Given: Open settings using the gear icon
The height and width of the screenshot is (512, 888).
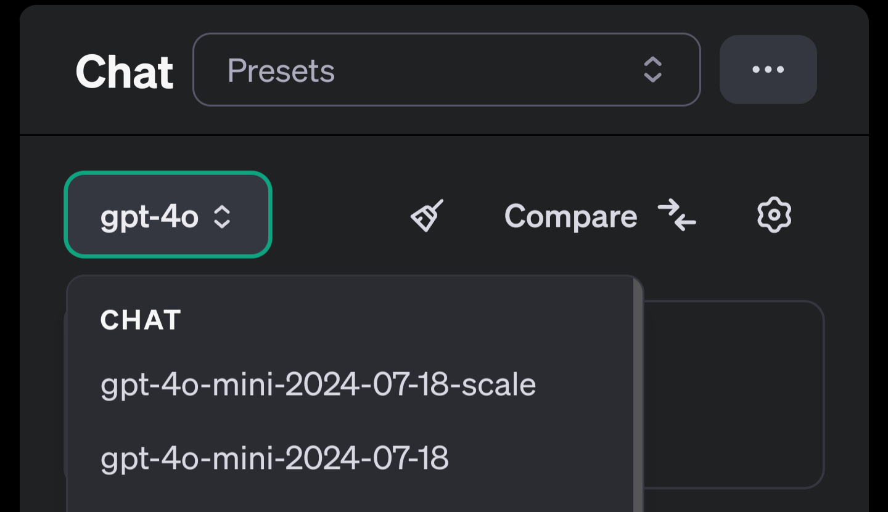Looking at the screenshot, I should tap(774, 215).
